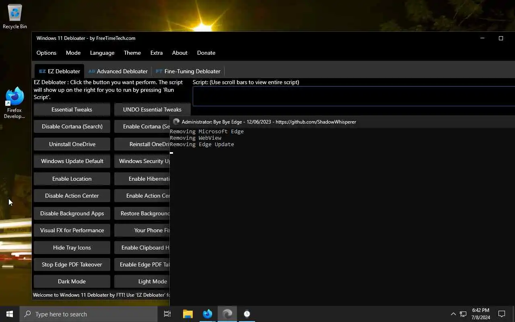This screenshot has width=515, height=322.
Task: Open the Firefox Developer Edition desktop shortcut
Action: (x=14, y=103)
